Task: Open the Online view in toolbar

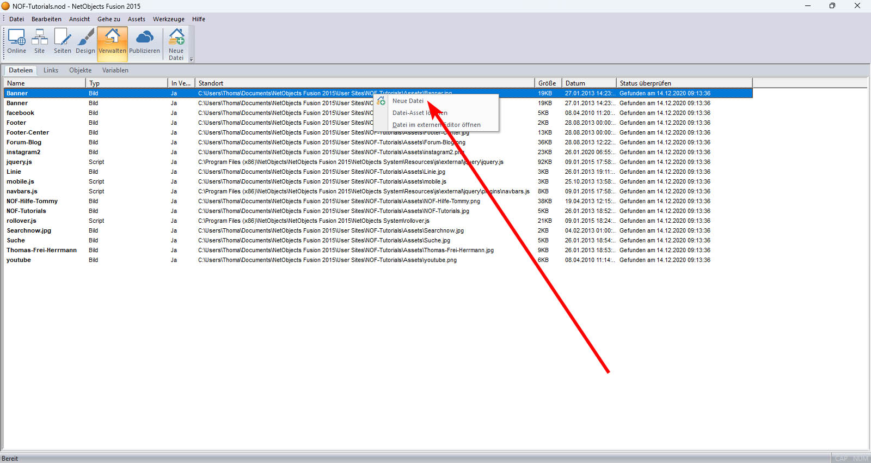Action: 16,41
